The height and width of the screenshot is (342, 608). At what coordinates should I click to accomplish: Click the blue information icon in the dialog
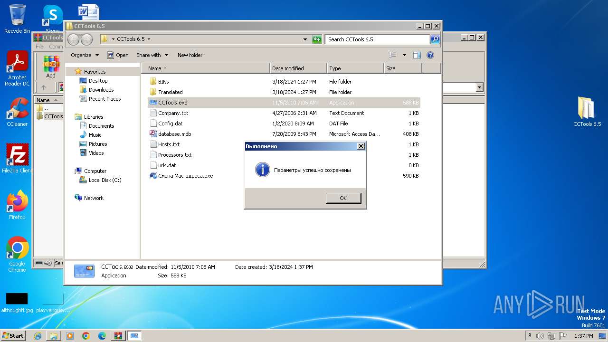pyautogui.click(x=262, y=170)
